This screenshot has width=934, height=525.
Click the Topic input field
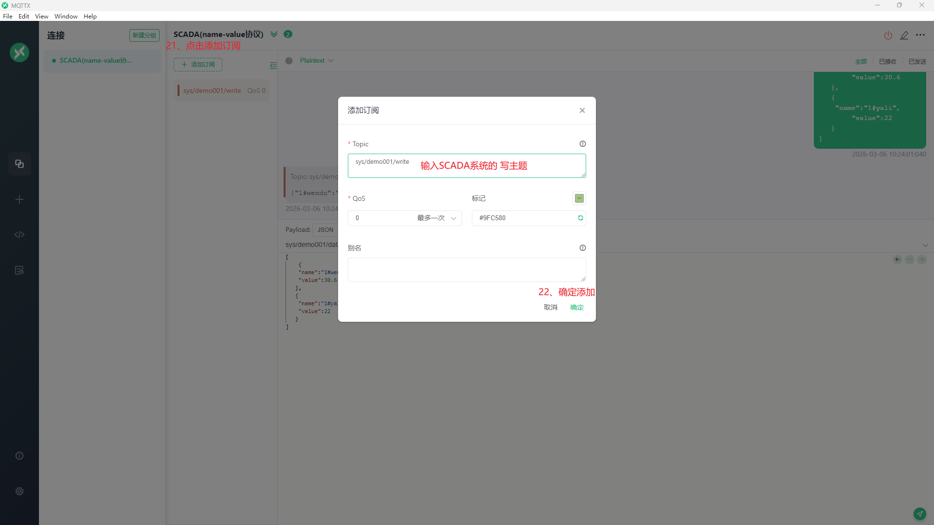[x=467, y=166]
